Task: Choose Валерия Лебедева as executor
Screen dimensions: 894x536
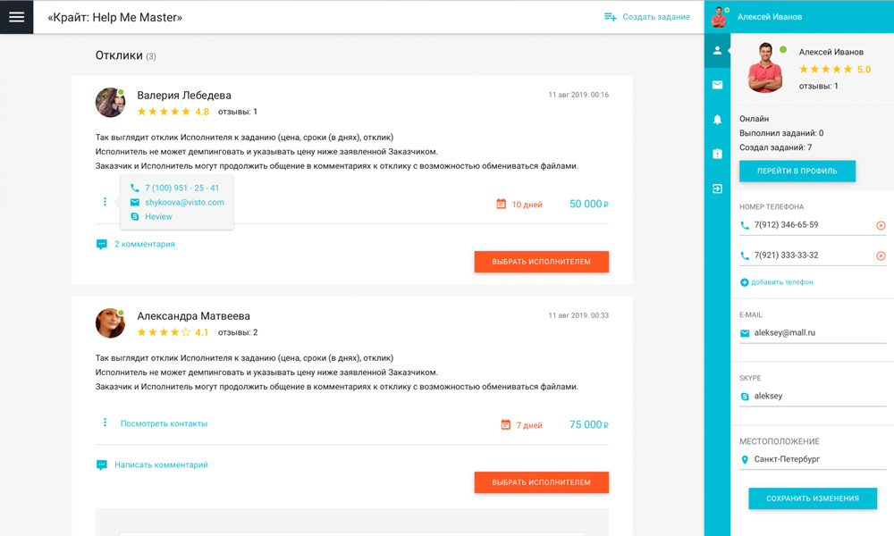Action: [541, 262]
